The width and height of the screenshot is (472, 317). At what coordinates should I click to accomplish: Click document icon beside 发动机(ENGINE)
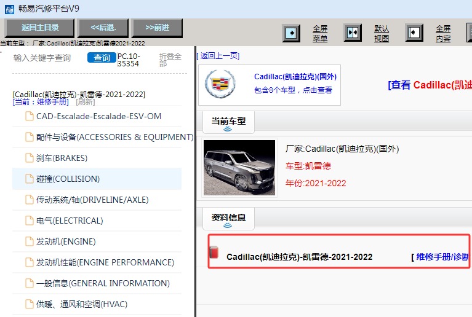click(x=29, y=241)
